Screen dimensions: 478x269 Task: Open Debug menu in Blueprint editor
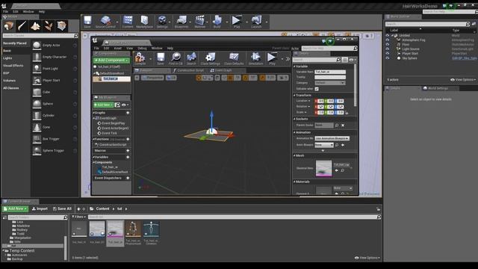(x=142, y=49)
